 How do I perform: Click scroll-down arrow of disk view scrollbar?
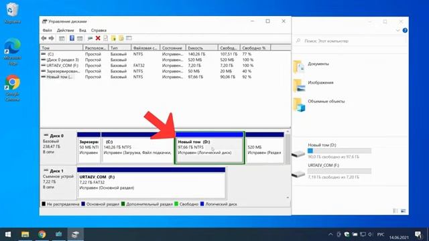click(x=288, y=197)
